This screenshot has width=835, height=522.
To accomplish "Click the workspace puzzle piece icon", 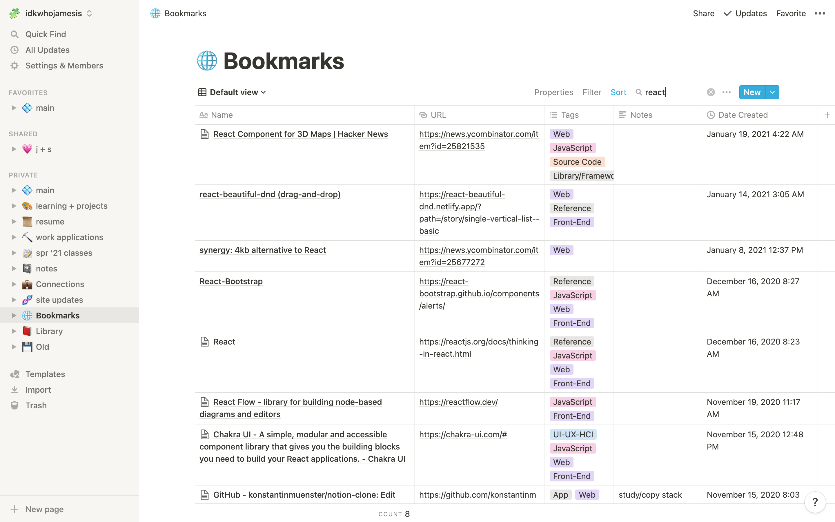I will pos(14,13).
